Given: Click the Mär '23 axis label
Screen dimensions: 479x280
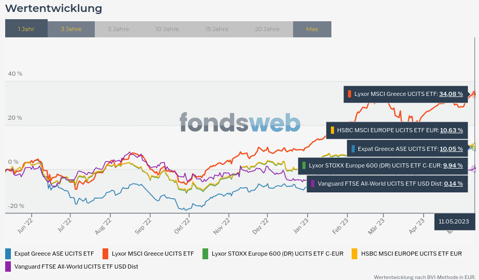Looking at the screenshot, I should coord(376,227).
